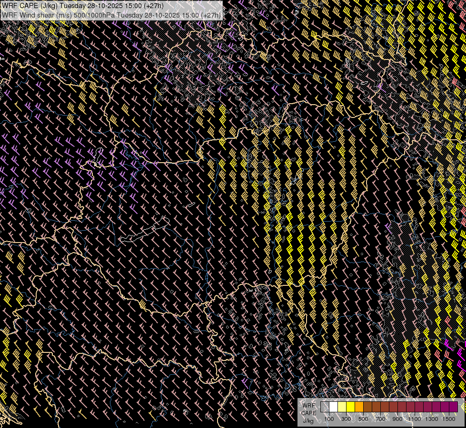Click the 1500 legend value
The height and width of the screenshot is (428, 466).
(x=449, y=419)
